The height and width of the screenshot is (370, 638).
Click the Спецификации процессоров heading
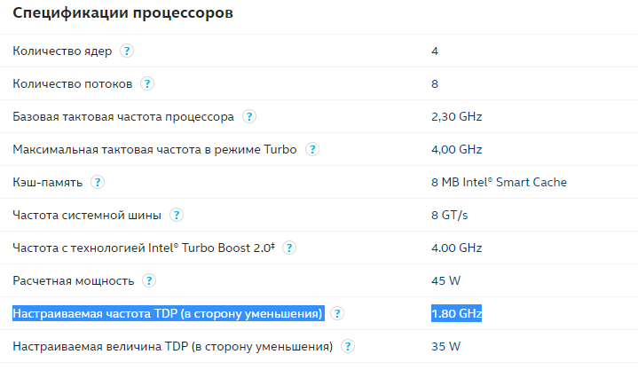coord(122,12)
